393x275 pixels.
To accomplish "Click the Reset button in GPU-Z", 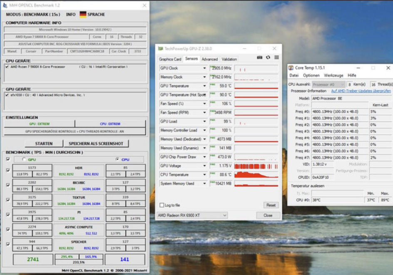I will [x=271, y=205].
